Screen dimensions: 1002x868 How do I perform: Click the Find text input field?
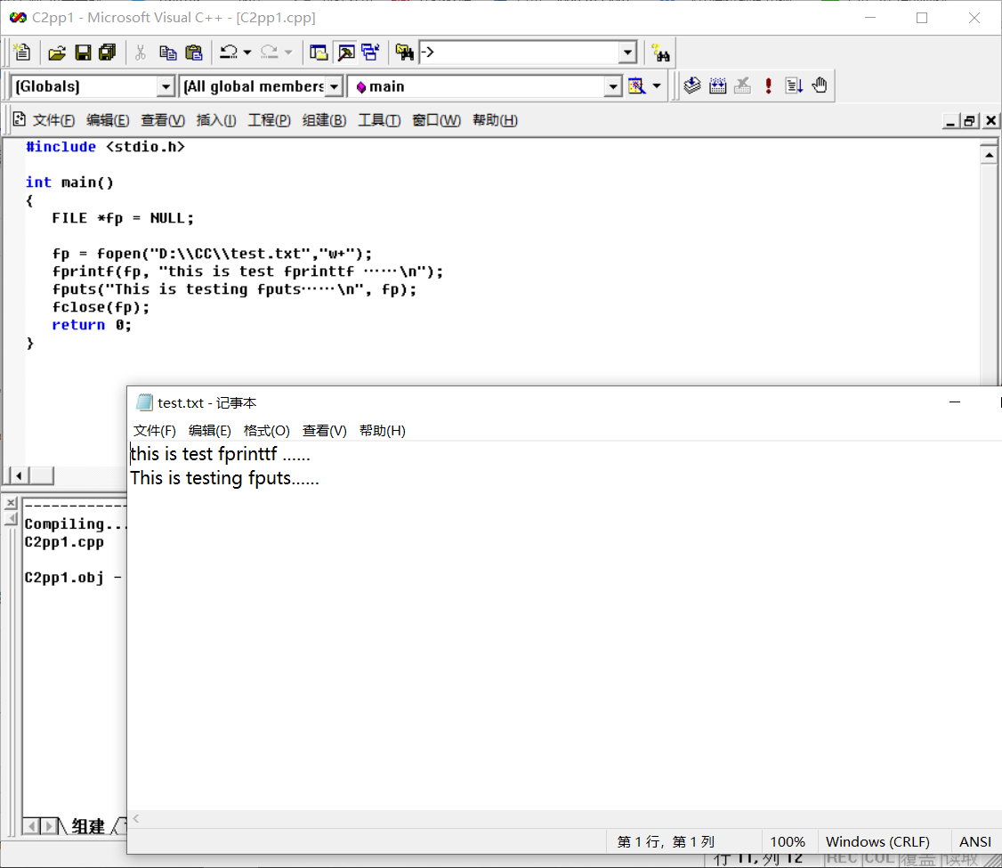point(519,53)
